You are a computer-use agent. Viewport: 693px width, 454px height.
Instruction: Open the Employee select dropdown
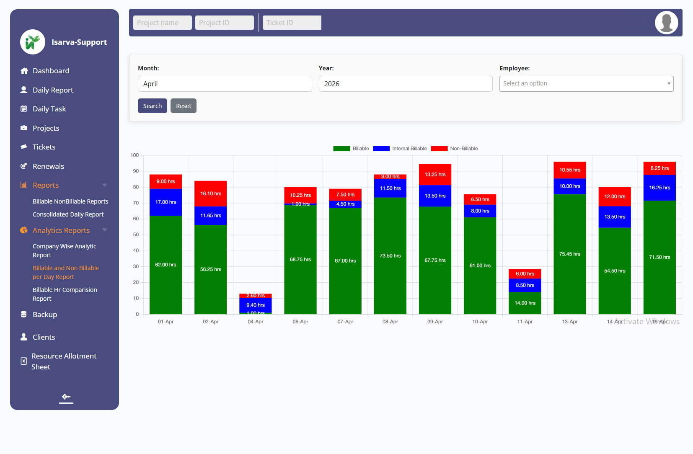(x=586, y=84)
